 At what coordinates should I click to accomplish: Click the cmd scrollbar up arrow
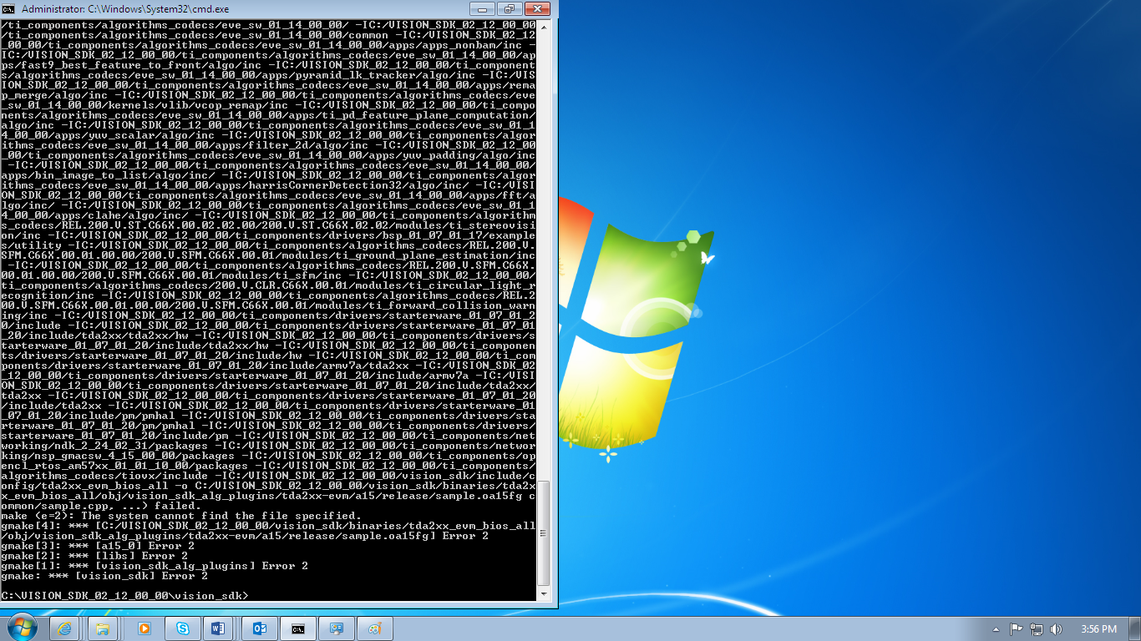click(x=544, y=28)
